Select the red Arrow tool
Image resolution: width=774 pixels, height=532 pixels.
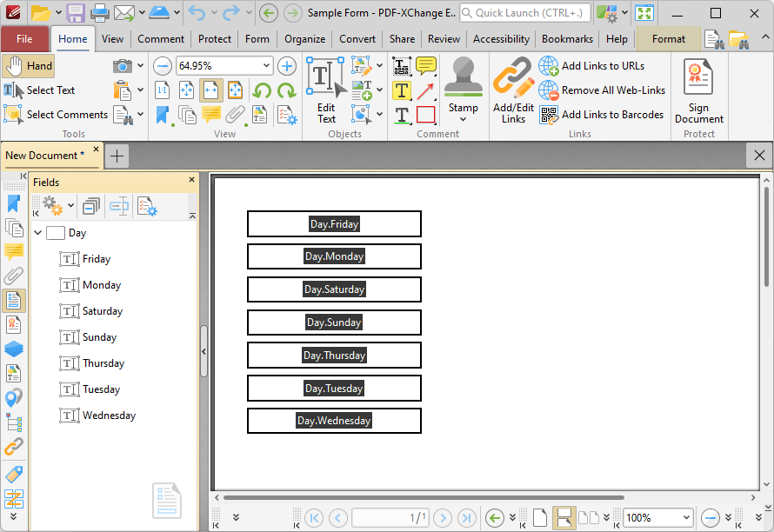426,90
